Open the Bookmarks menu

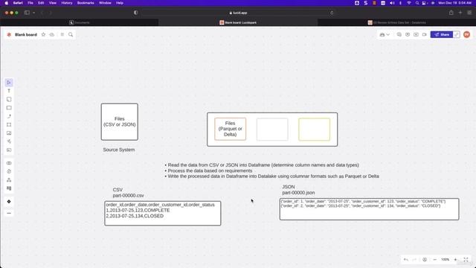[86, 3]
